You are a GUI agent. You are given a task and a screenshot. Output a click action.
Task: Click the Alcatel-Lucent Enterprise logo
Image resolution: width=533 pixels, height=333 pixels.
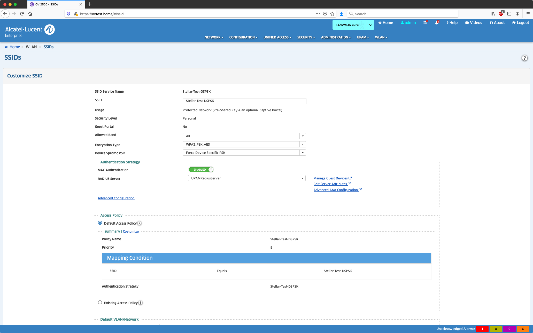(30, 31)
